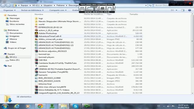Viewport: 194px width, 109px height.
Task: Select Favoritos in navigation pane
Action: [12, 15]
